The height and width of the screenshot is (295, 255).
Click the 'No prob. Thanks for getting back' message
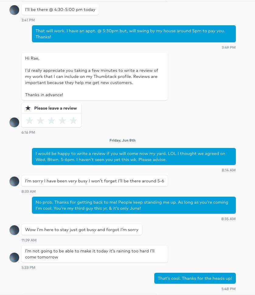(134, 205)
